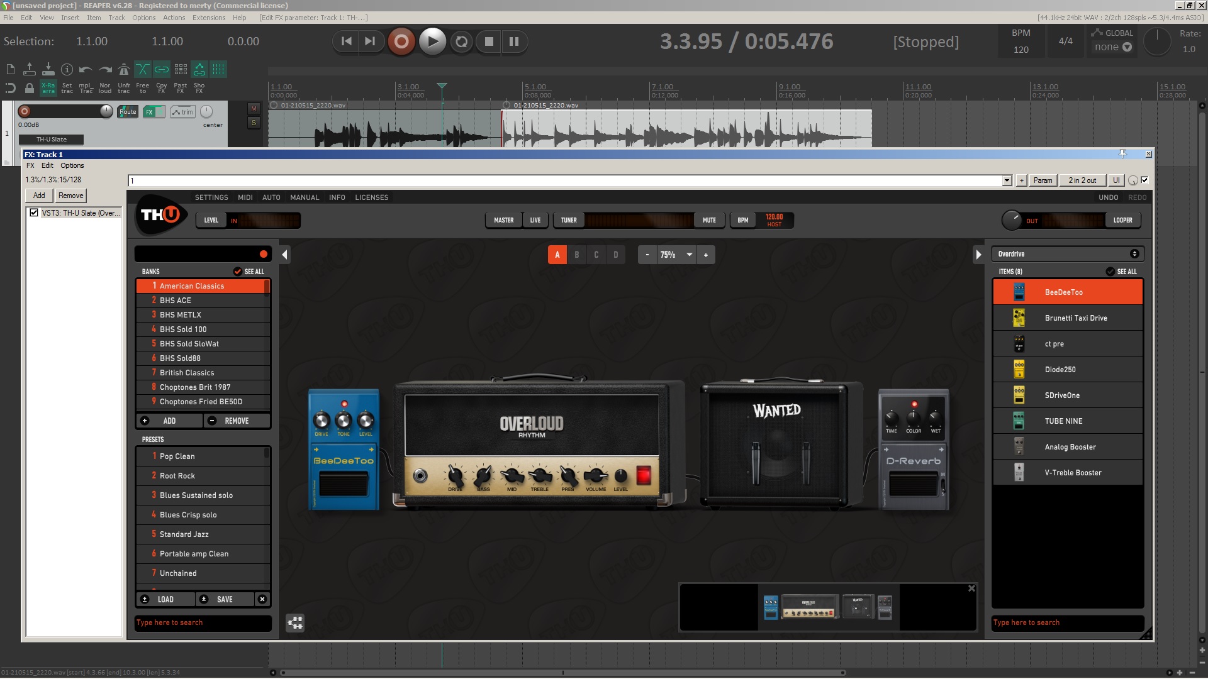Image resolution: width=1208 pixels, height=679 pixels.
Task: Open track 1 Route button
Action: (x=128, y=112)
